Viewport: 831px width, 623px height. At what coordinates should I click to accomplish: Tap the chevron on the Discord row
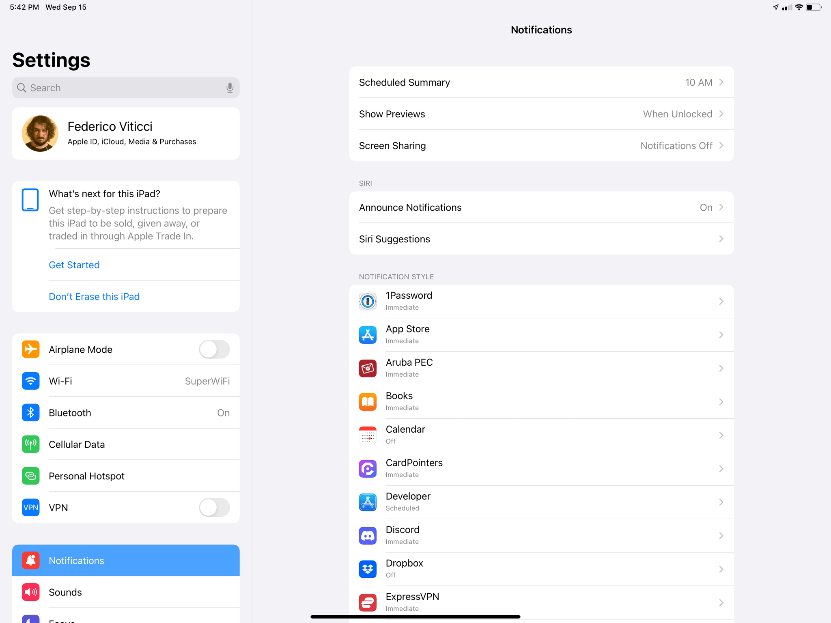(x=721, y=536)
